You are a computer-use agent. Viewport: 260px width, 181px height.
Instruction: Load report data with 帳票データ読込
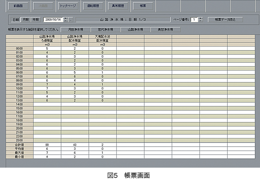225,19
